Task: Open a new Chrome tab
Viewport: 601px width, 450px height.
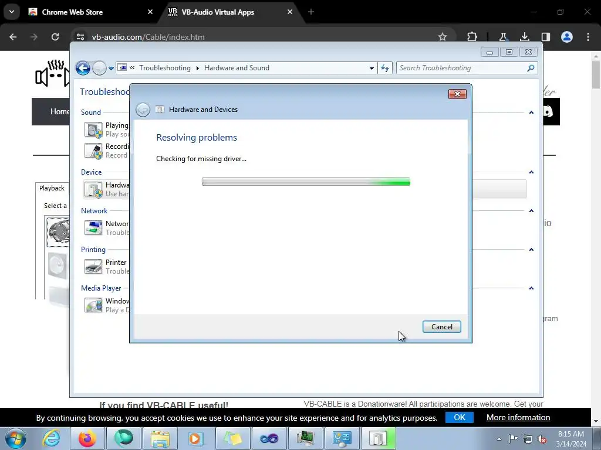Action: (311, 12)
